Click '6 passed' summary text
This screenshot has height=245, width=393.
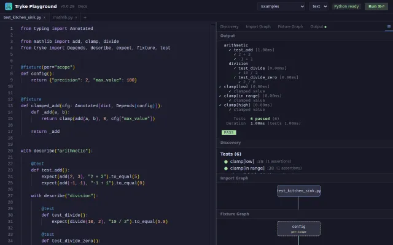[260, 119]
